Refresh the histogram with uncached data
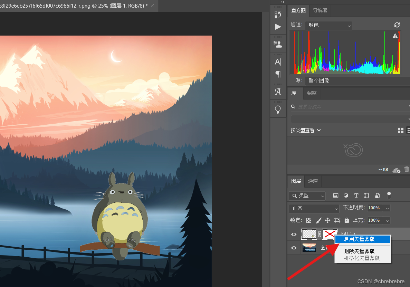Viewport: 410px width, 287px height. click(397, 25)
